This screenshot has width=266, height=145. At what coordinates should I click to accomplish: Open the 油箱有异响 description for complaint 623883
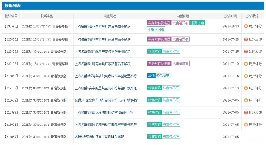[x=102, y=39]
